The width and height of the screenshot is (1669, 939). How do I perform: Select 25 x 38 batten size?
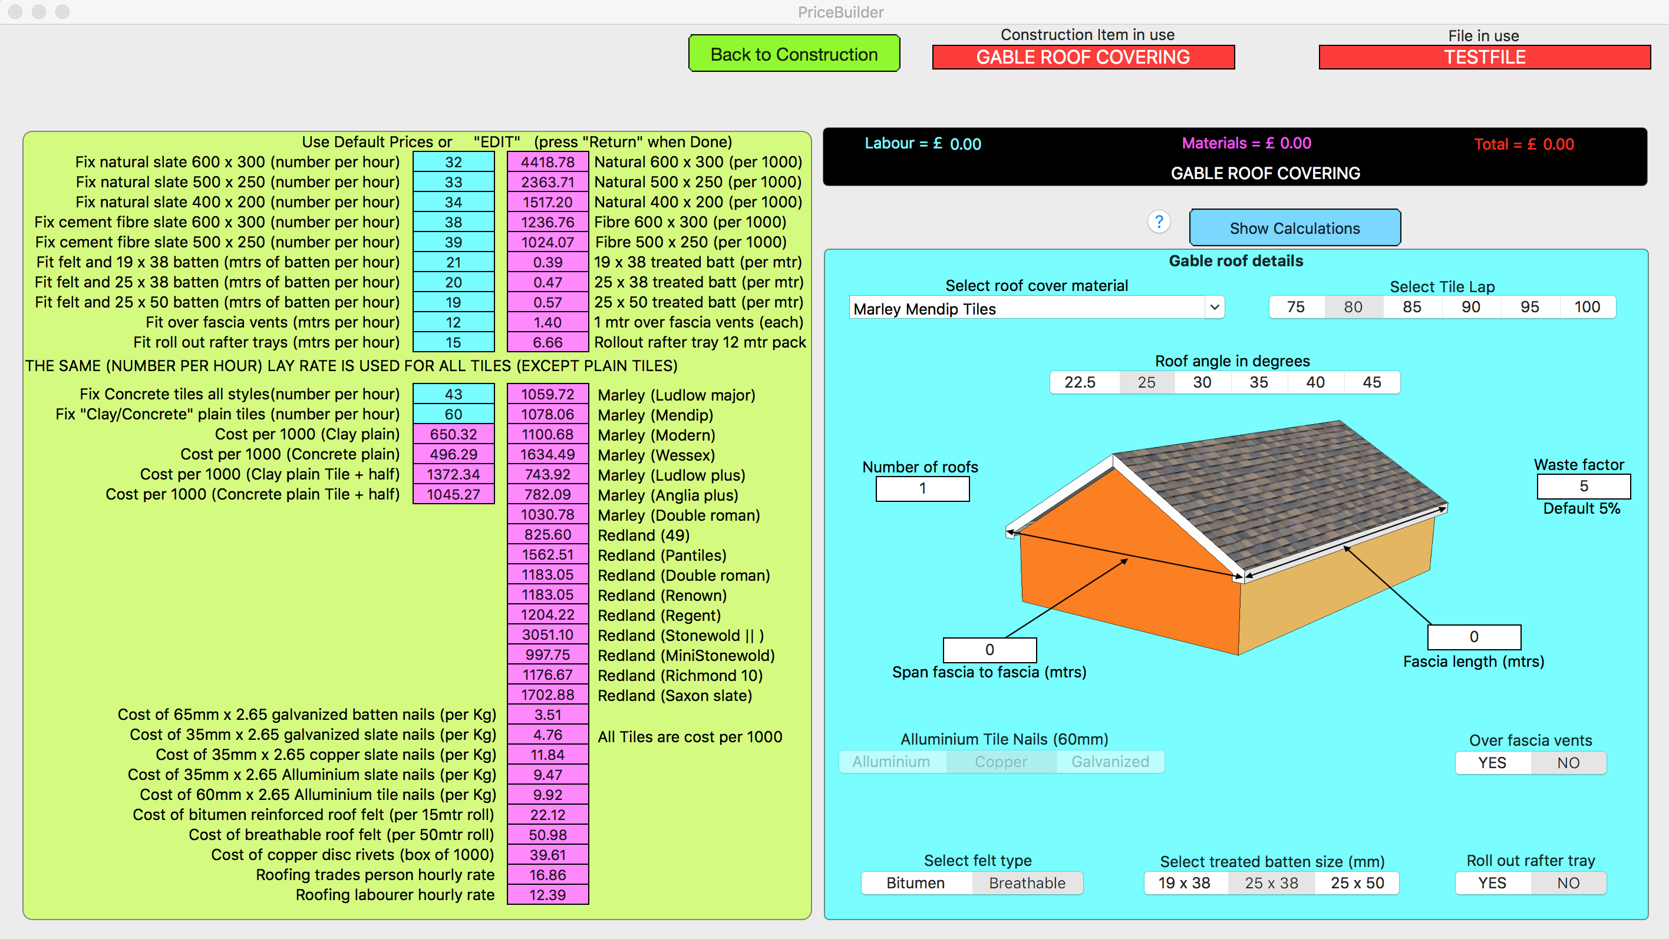click(x=1272, y=883)
